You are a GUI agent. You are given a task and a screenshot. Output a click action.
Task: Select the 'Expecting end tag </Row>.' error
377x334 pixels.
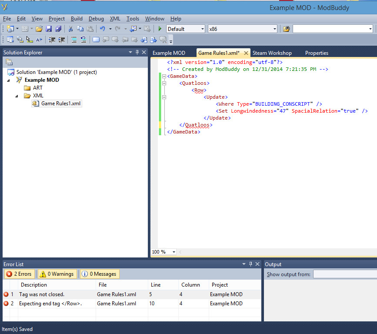pyautogui.click(x=132, y=304)
